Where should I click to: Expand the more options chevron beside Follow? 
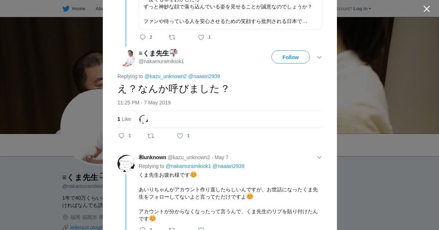(319, 57)
